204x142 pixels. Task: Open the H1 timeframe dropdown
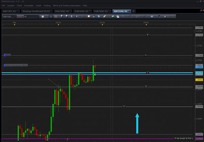click(38, 17)
